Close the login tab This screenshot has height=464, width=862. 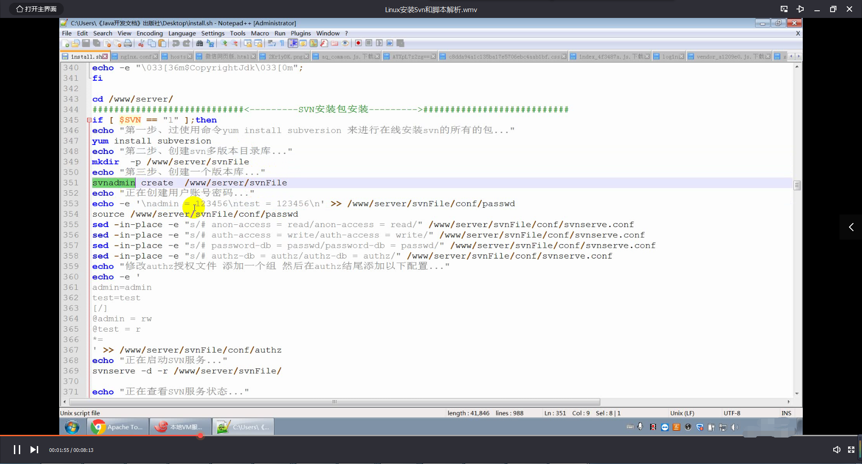coord(682,56)
